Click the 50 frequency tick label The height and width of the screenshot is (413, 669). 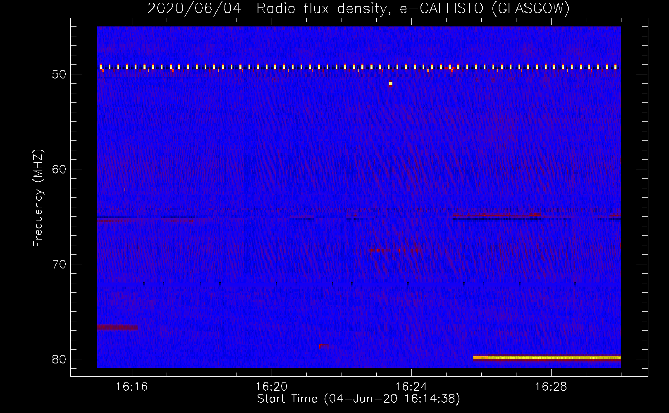(x=59, y=74)
